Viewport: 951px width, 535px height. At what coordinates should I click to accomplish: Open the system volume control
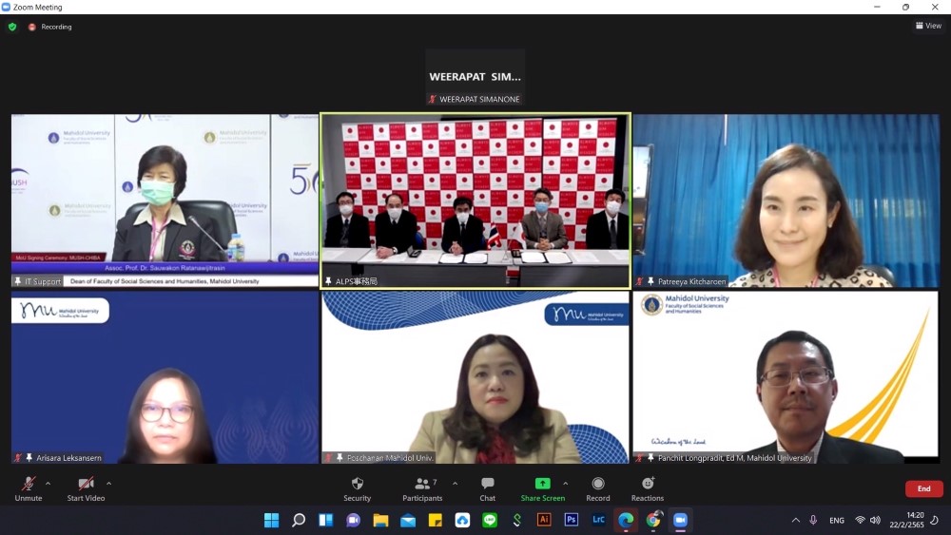click(x=875, y=520)
